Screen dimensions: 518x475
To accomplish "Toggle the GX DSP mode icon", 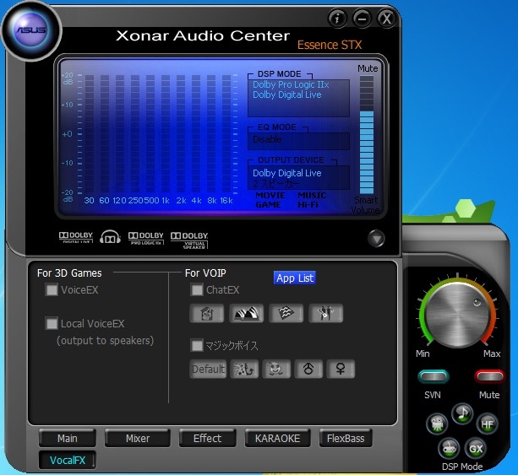I will (x=476, y=449).
